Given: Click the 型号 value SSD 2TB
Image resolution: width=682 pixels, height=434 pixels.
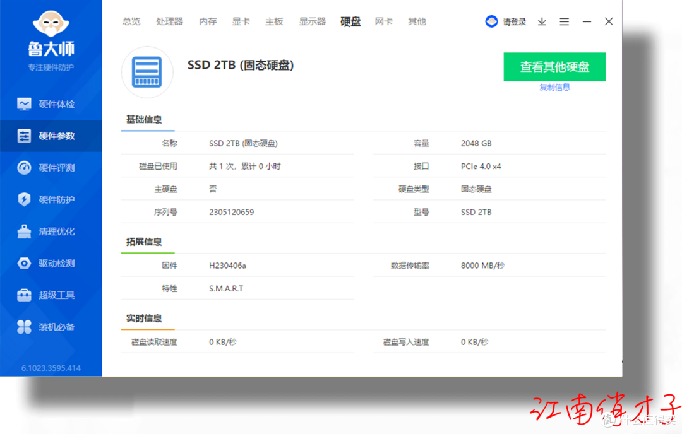Looking at the screenshot, I should 476,212.
